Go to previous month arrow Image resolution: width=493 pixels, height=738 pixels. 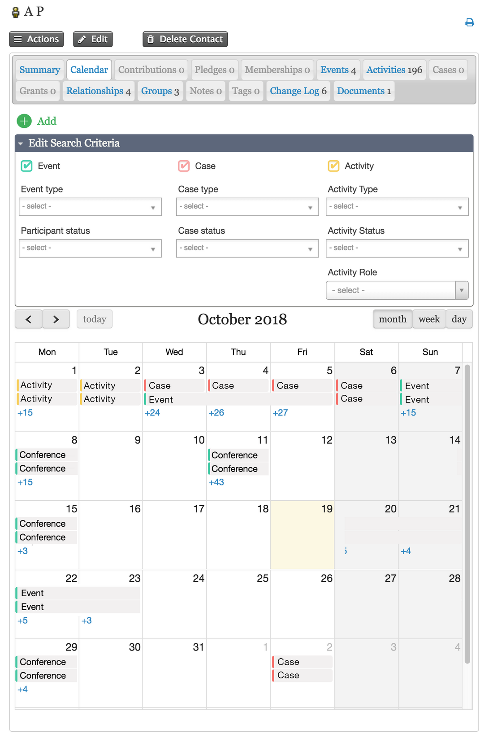click(x=29, y=319)
